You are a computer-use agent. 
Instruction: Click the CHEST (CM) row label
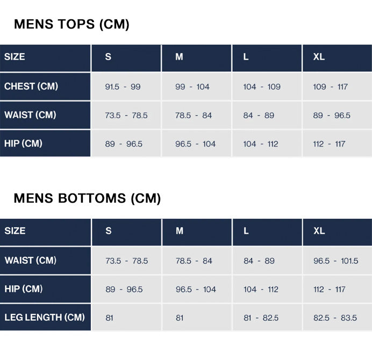pyautogui.click(x=45, y=87)
